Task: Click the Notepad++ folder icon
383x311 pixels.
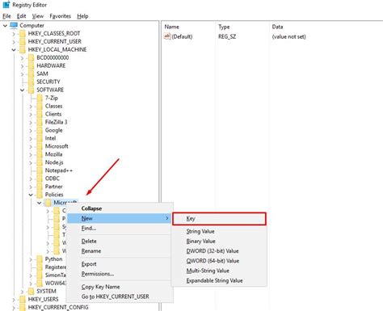Action: pos(40,170)
